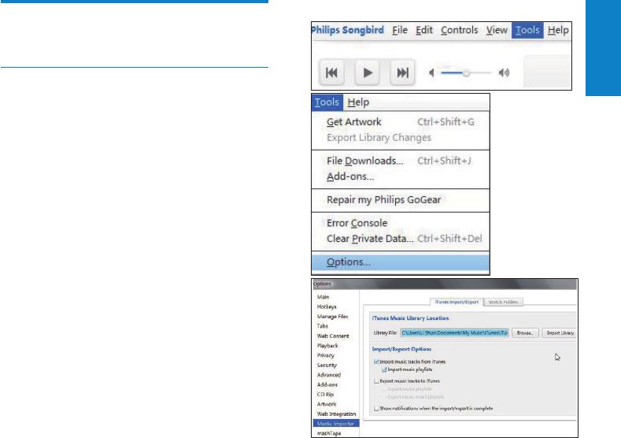Viewport: 621px width, 438px height.
Task: Choose Add-ons... in the Tools menu
Action: [401, 176]
